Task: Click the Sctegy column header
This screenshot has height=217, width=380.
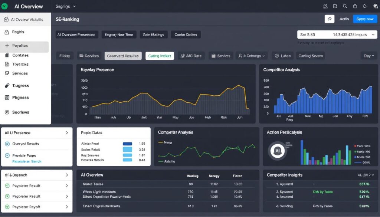Action: (214, 176)
